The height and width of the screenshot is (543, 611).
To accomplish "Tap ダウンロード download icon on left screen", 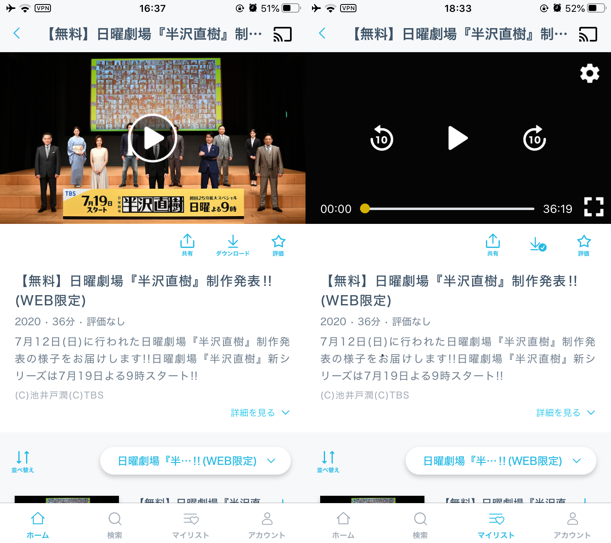I will pyautogui.click(x=233, y=245).
